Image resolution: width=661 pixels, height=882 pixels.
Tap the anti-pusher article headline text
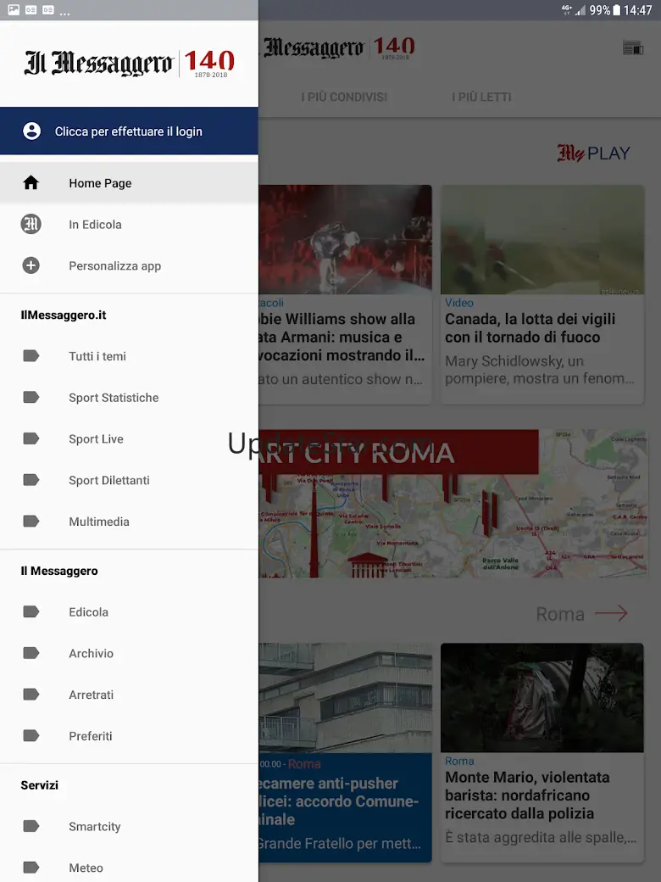pos(339,801)
